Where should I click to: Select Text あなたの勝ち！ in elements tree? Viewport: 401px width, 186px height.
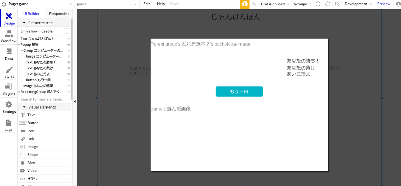(41, 62)
